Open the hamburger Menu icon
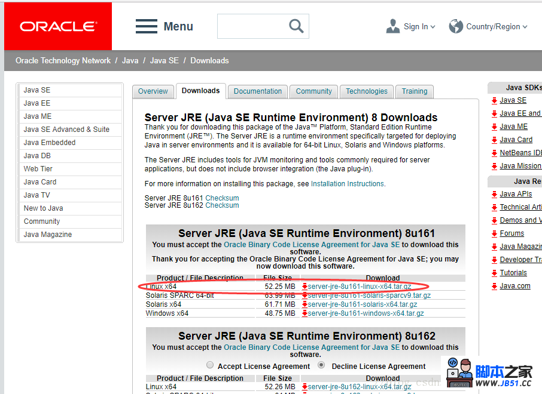542x394 pixels. click(147, 26)
